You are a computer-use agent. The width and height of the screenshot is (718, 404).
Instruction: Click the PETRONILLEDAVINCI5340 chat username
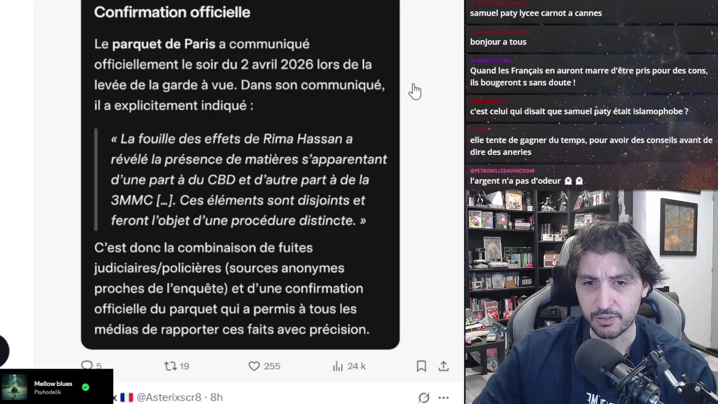click(x=502, y=171)
